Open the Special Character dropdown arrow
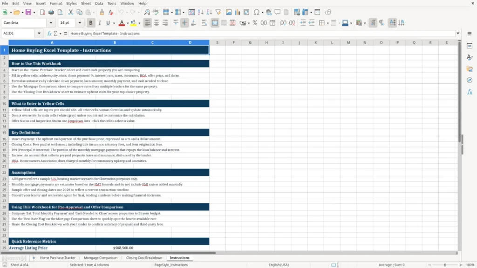477x268 pixels. click(x=262, y=13)
